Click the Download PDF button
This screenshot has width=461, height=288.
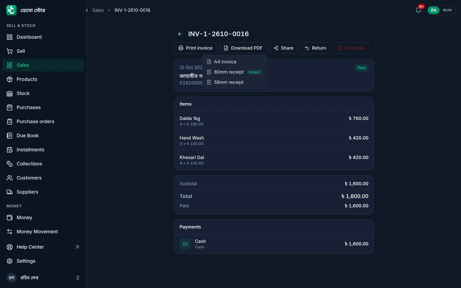pos(243,48)
